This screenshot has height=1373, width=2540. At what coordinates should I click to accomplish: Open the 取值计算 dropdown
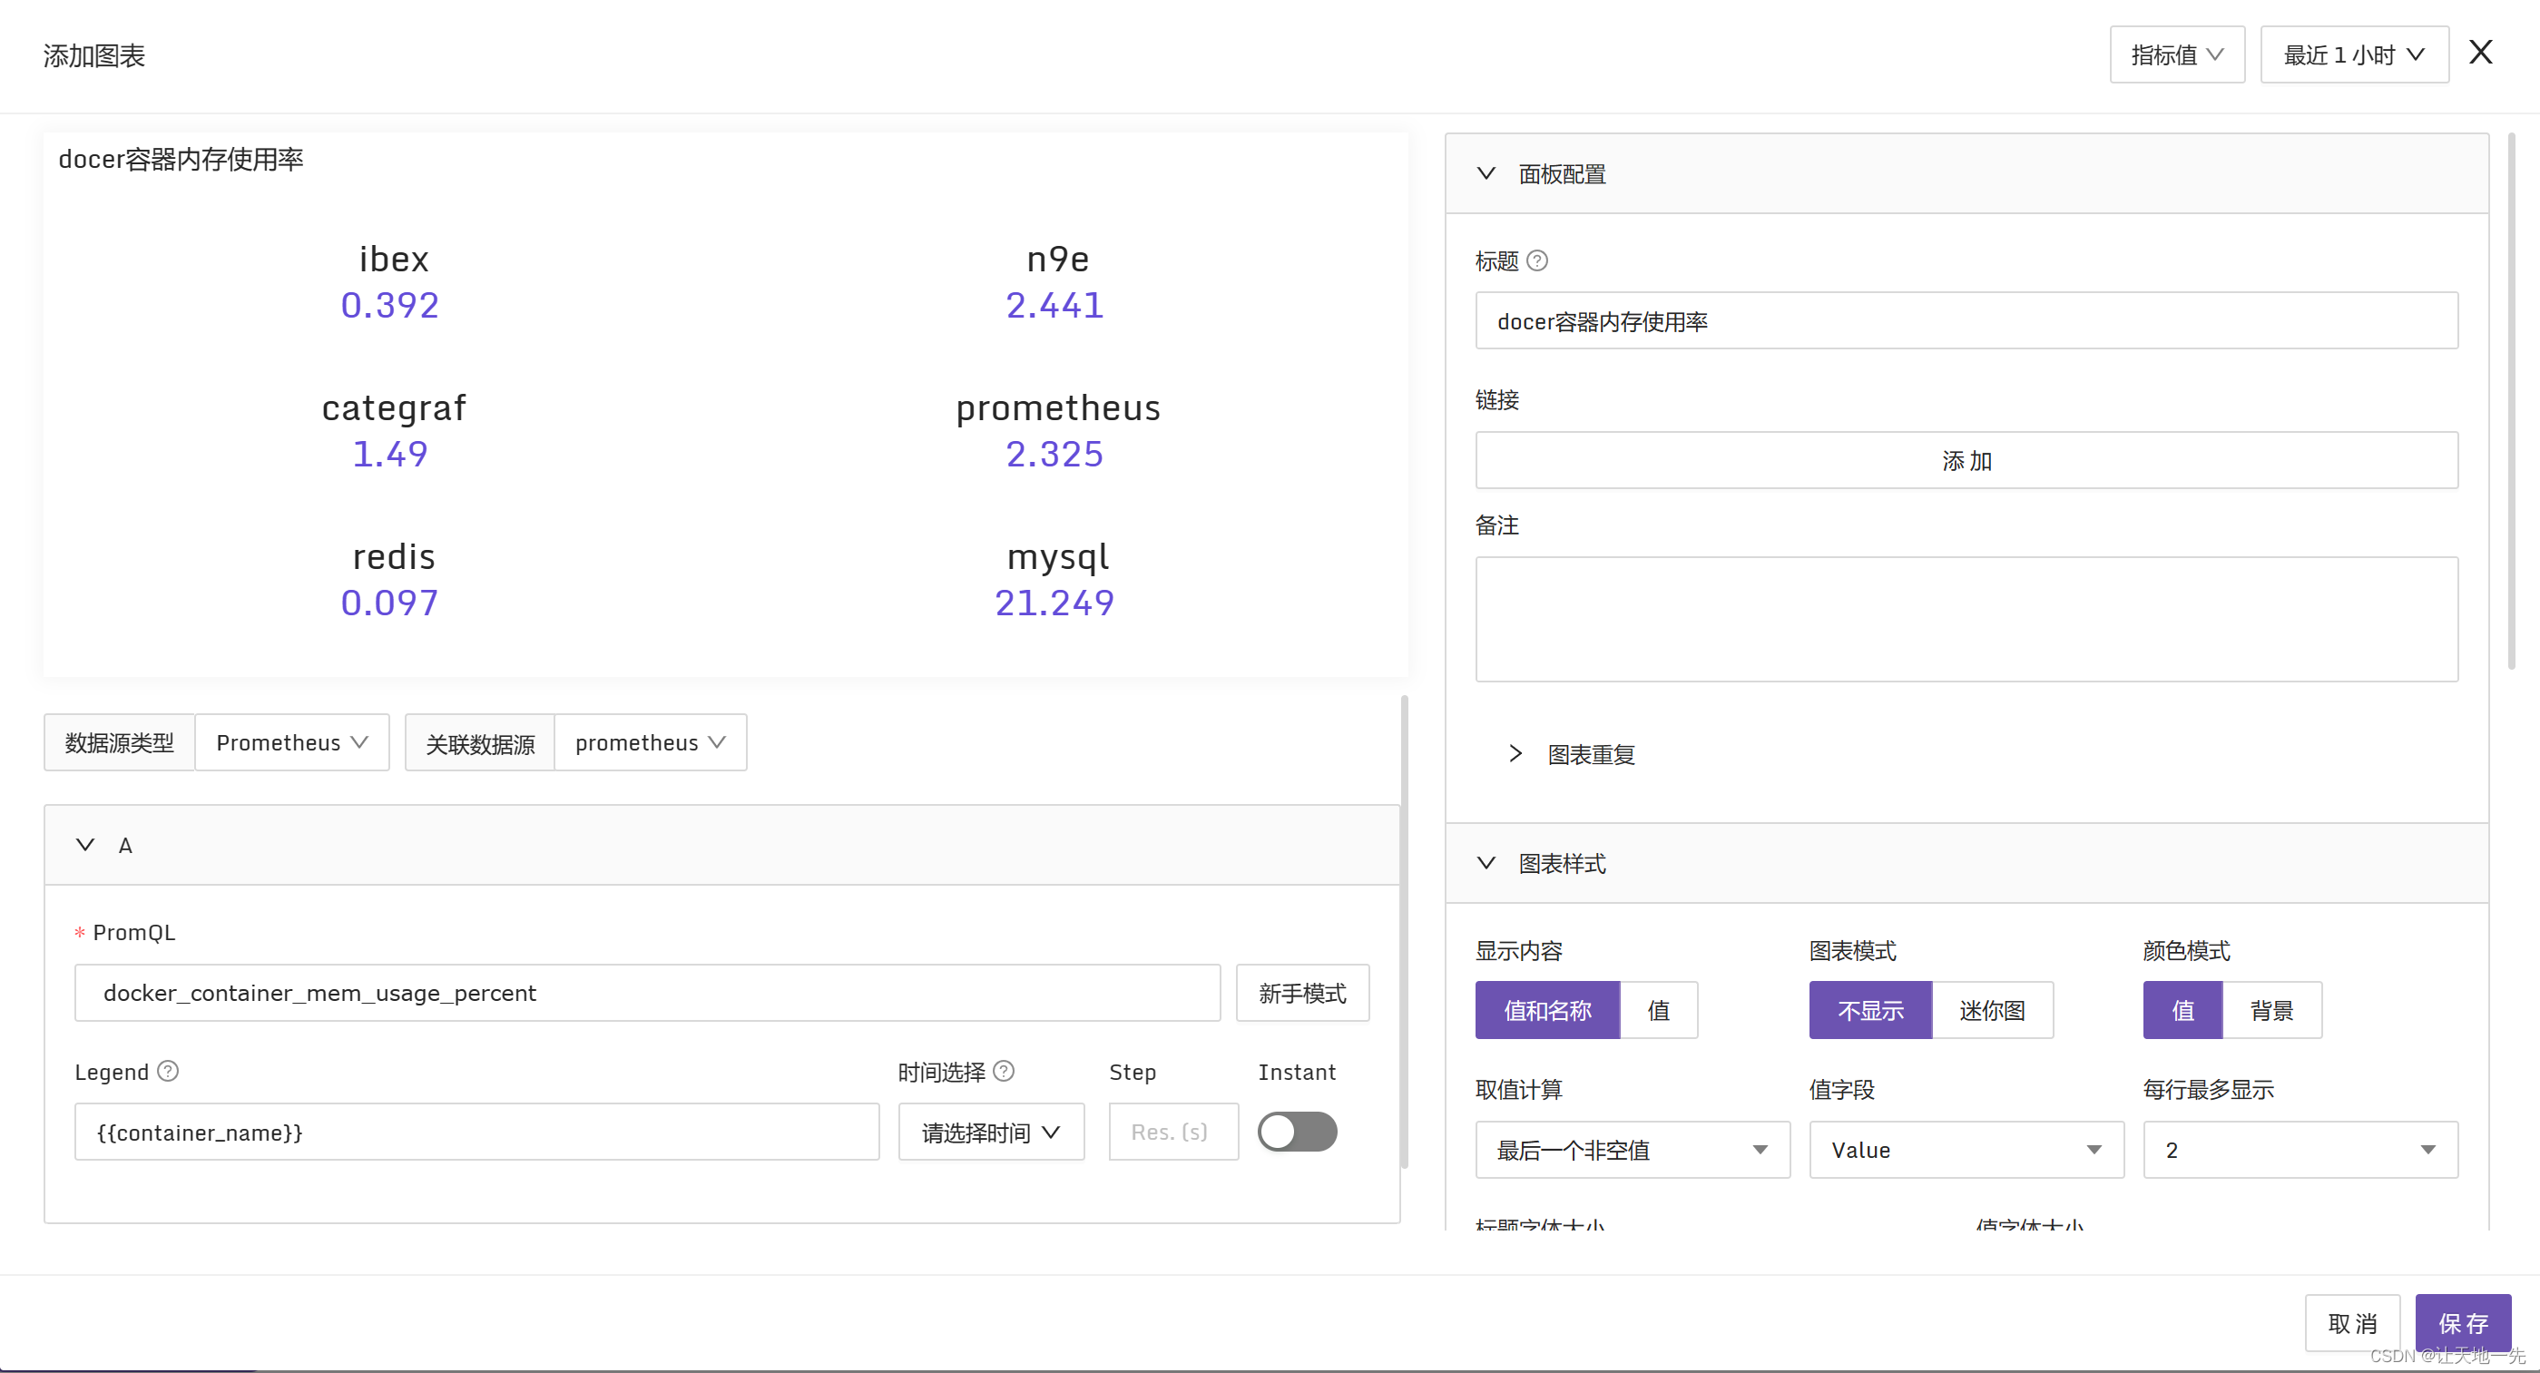click(1632, 1150)
